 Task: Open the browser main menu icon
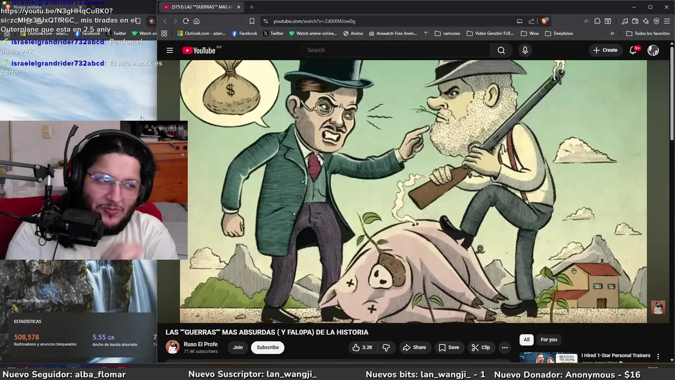pos(667,21)
